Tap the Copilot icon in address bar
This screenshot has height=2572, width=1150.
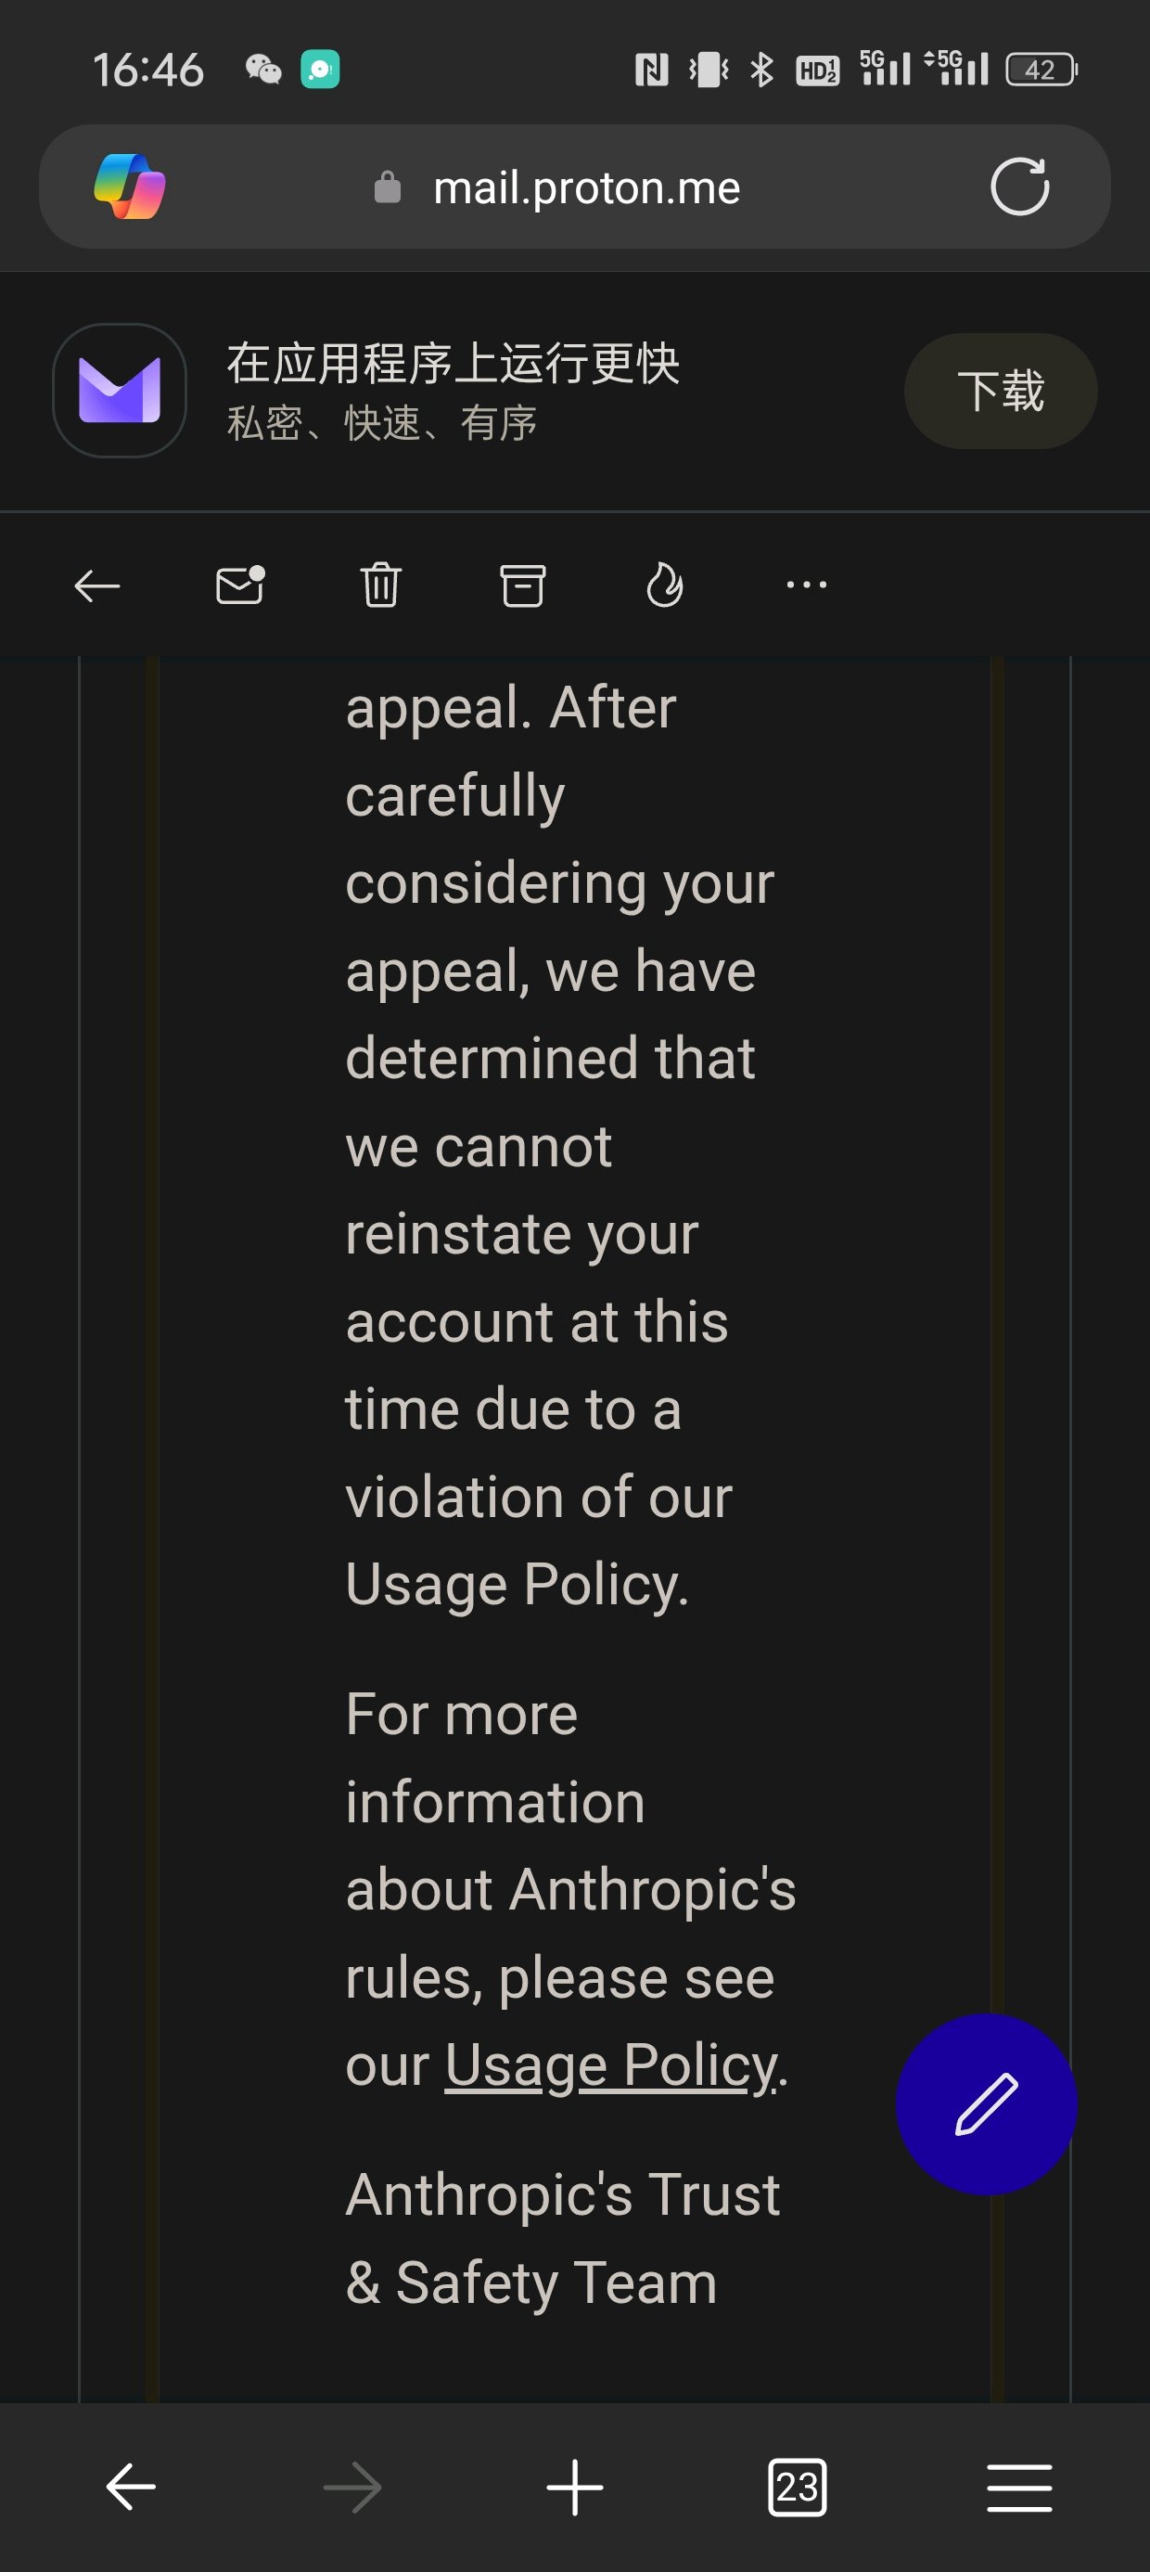pyautogui.click(x=130, y=186)
